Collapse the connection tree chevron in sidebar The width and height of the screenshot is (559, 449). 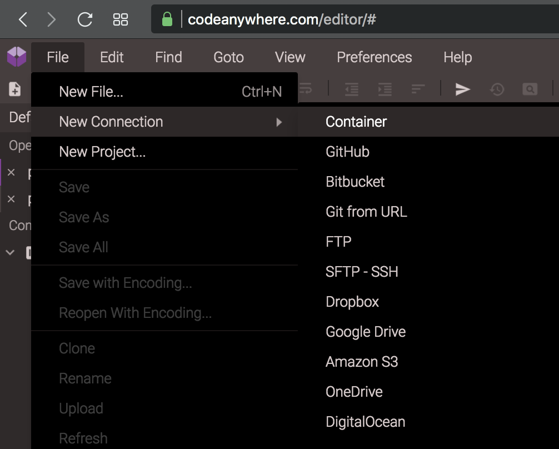[11, 252]
